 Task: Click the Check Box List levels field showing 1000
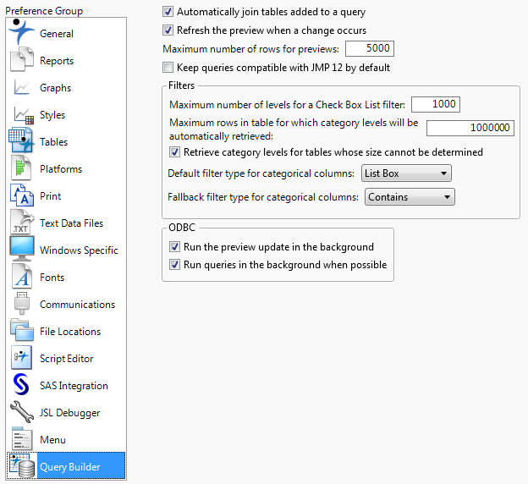436,104
